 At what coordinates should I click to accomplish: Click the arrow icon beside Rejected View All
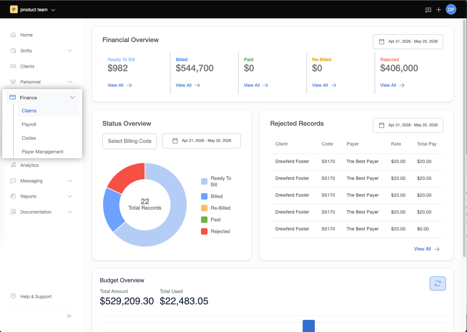pos(402,85)
